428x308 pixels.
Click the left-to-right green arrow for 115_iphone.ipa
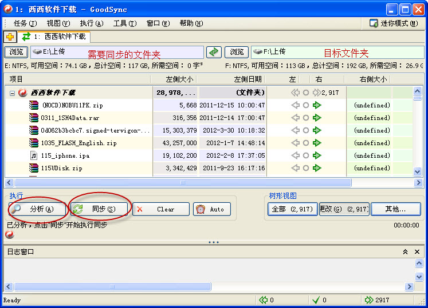pos(317,155)
